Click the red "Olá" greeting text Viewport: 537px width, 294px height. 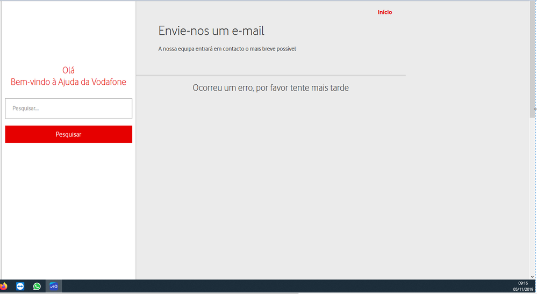click(x=68, y=70)
